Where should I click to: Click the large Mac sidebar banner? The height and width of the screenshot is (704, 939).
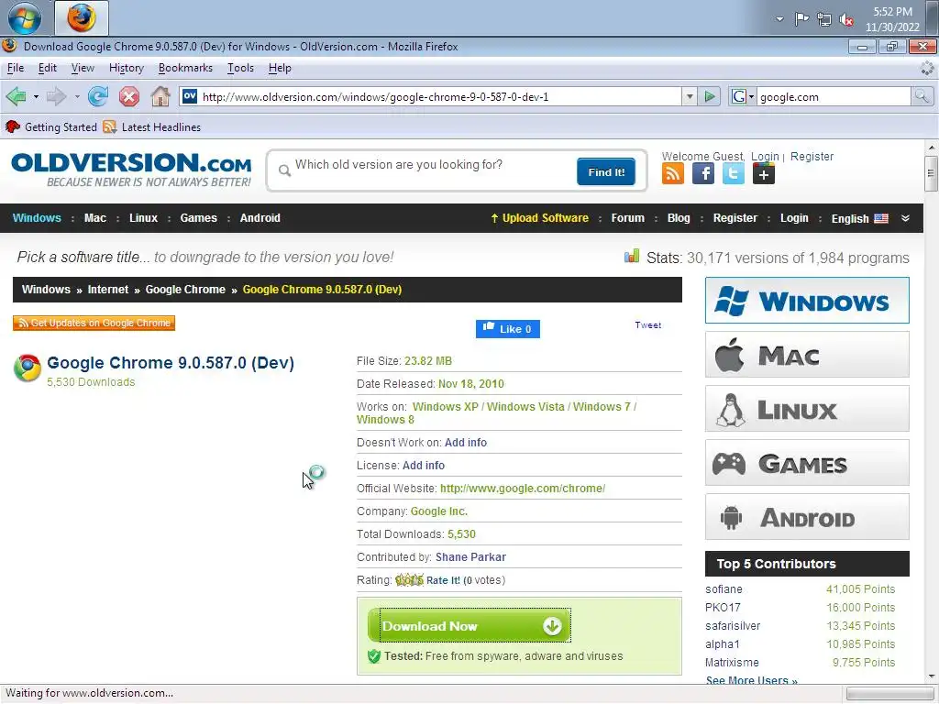pyautogui.click(x=807, y=355)
